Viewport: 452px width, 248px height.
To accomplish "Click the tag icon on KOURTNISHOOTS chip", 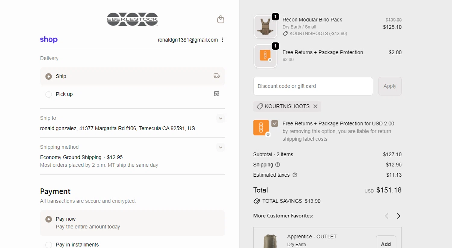I will pyautogui.click(x=259, y=106).
